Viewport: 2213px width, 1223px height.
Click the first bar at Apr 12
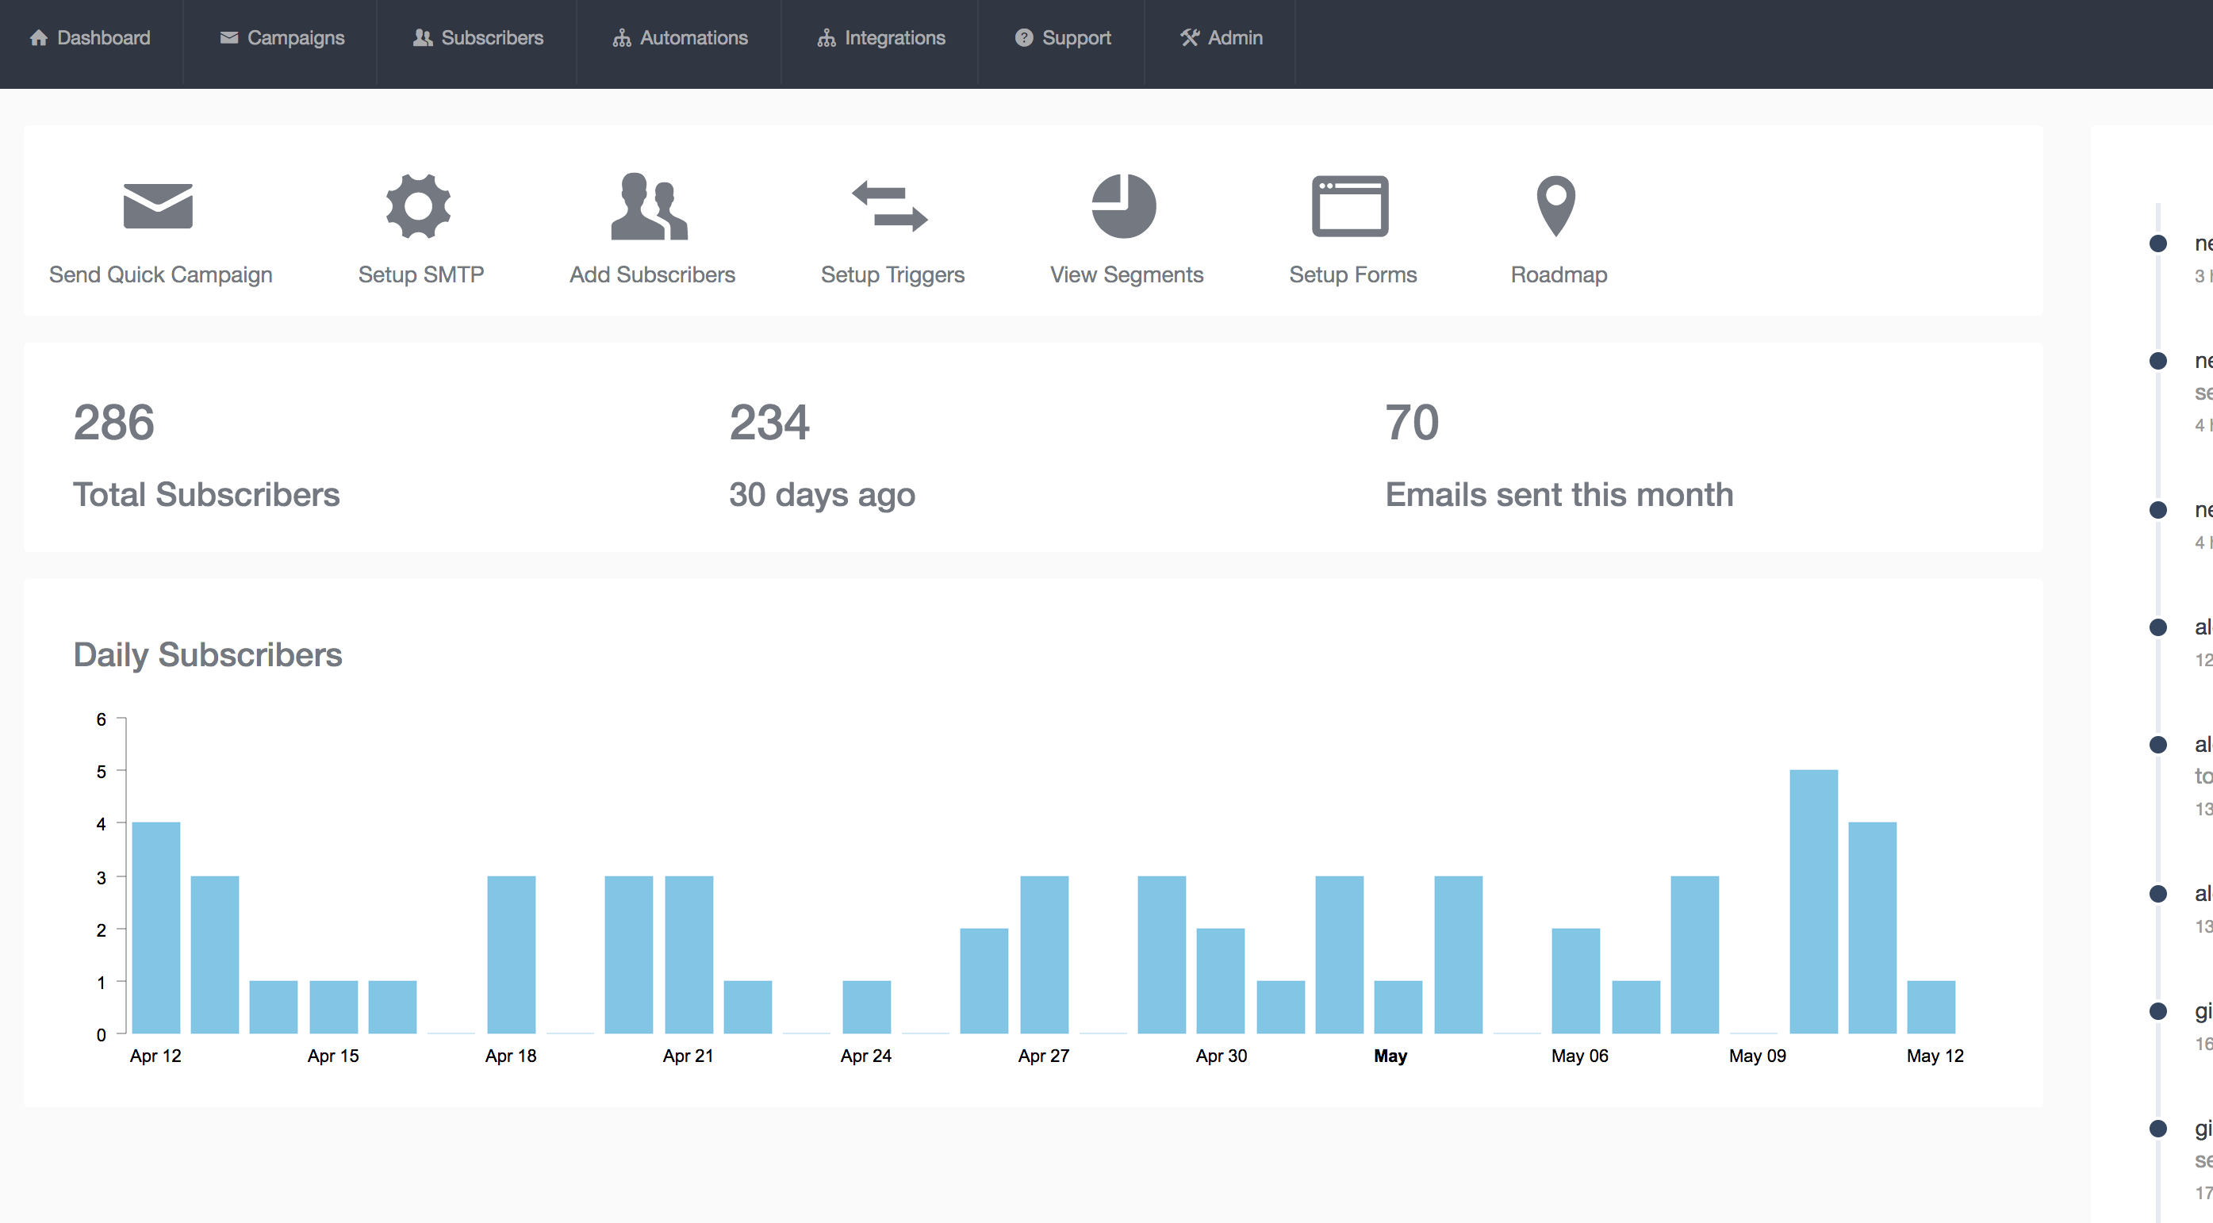156,927
